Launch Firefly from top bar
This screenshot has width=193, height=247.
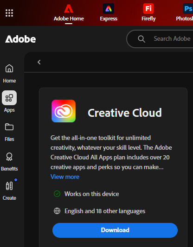click(148, 13)
